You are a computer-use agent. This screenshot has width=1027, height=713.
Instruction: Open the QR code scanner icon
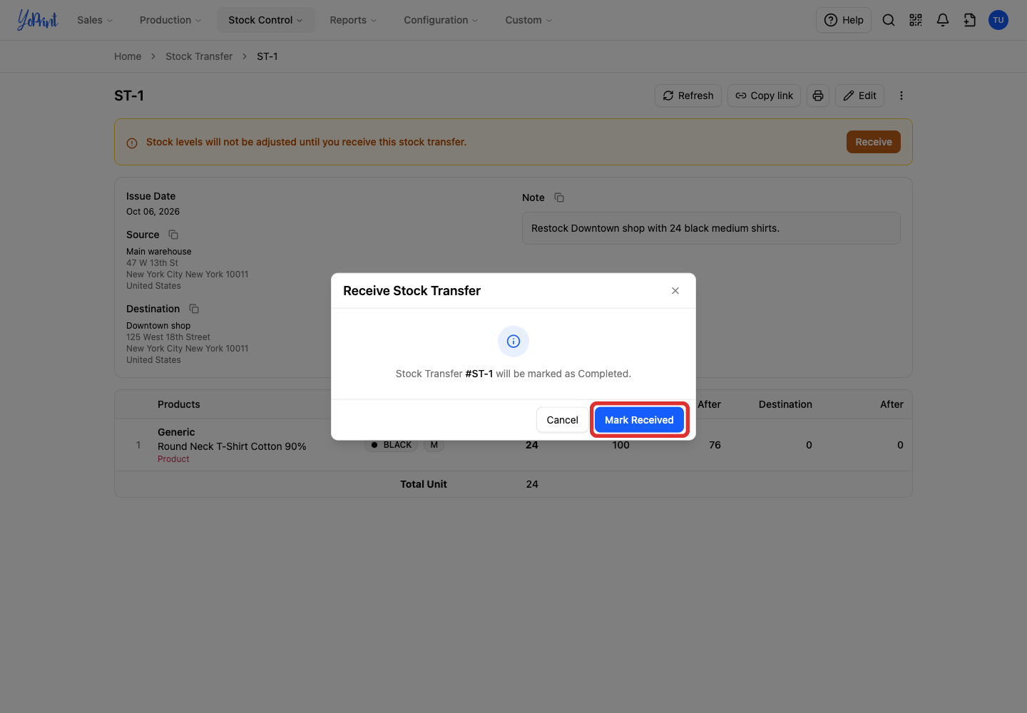pos(916,20)
